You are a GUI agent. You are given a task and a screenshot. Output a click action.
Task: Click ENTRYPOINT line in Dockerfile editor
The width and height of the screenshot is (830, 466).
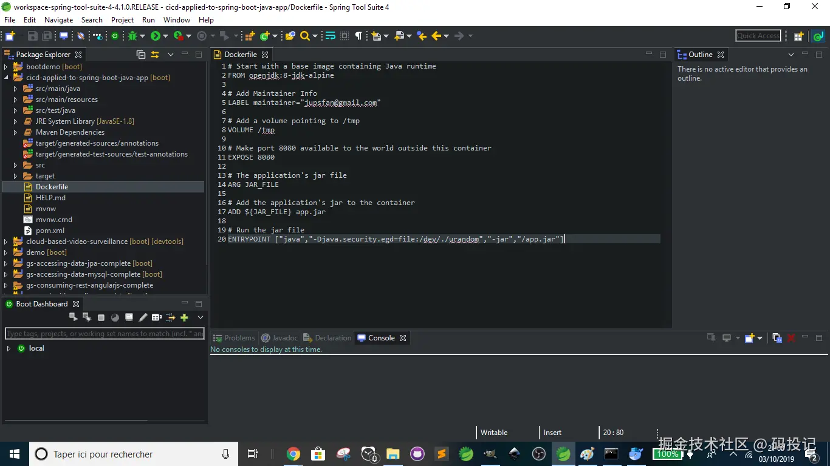396,239
